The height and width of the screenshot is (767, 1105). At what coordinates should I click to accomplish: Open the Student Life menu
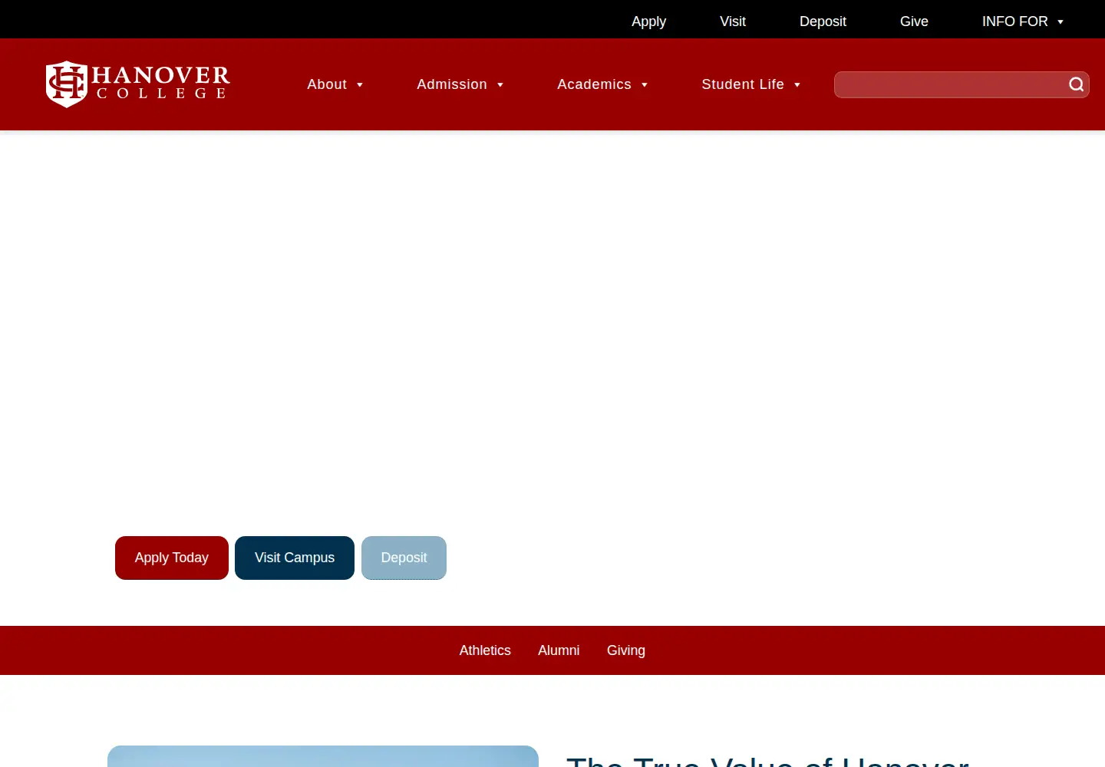point(743,84)
